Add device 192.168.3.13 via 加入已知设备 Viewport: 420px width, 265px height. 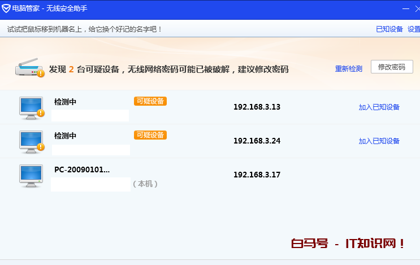379,107
